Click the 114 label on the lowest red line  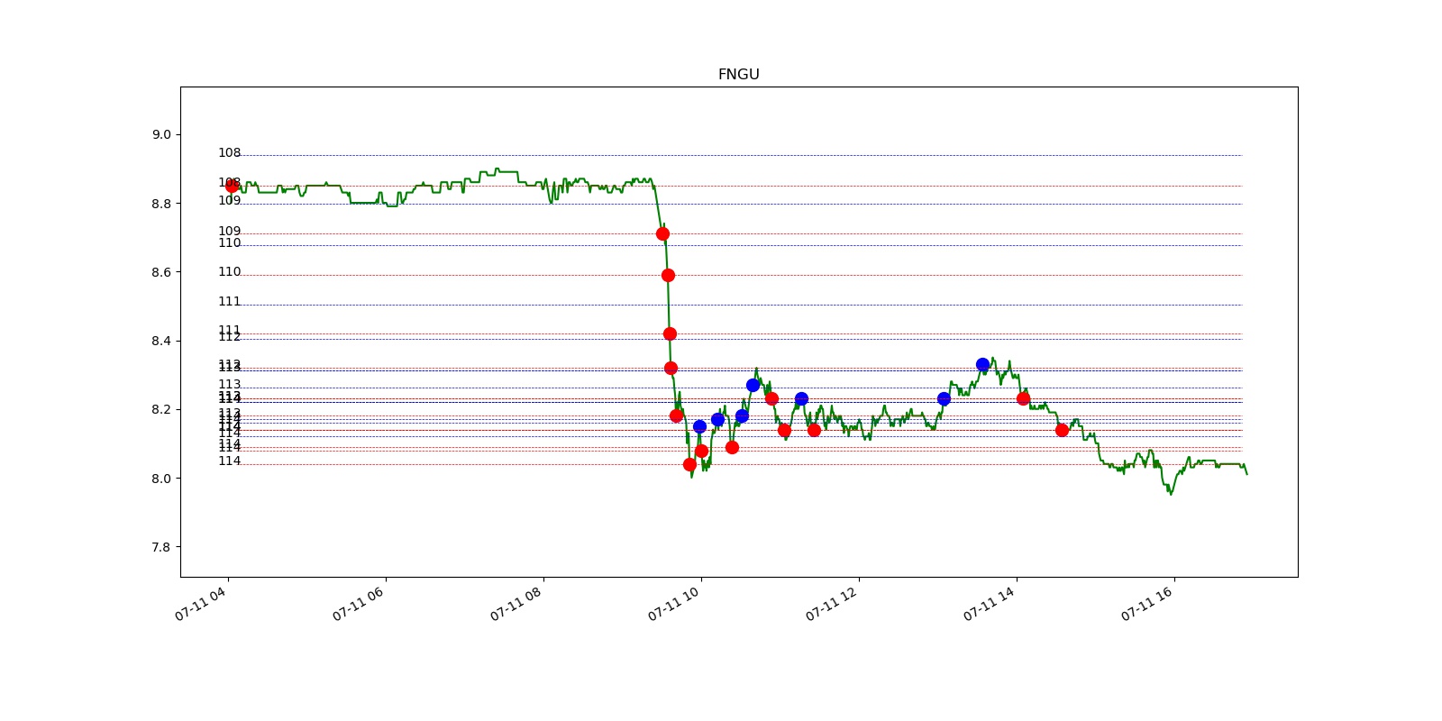[x=230, y=461]
